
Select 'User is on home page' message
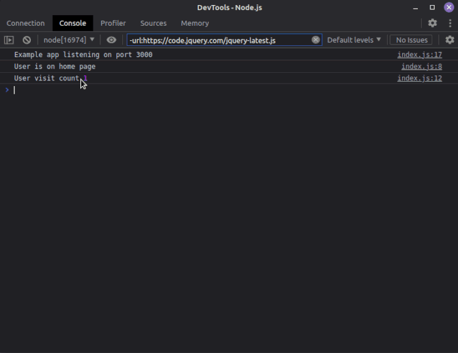(55, 67)
